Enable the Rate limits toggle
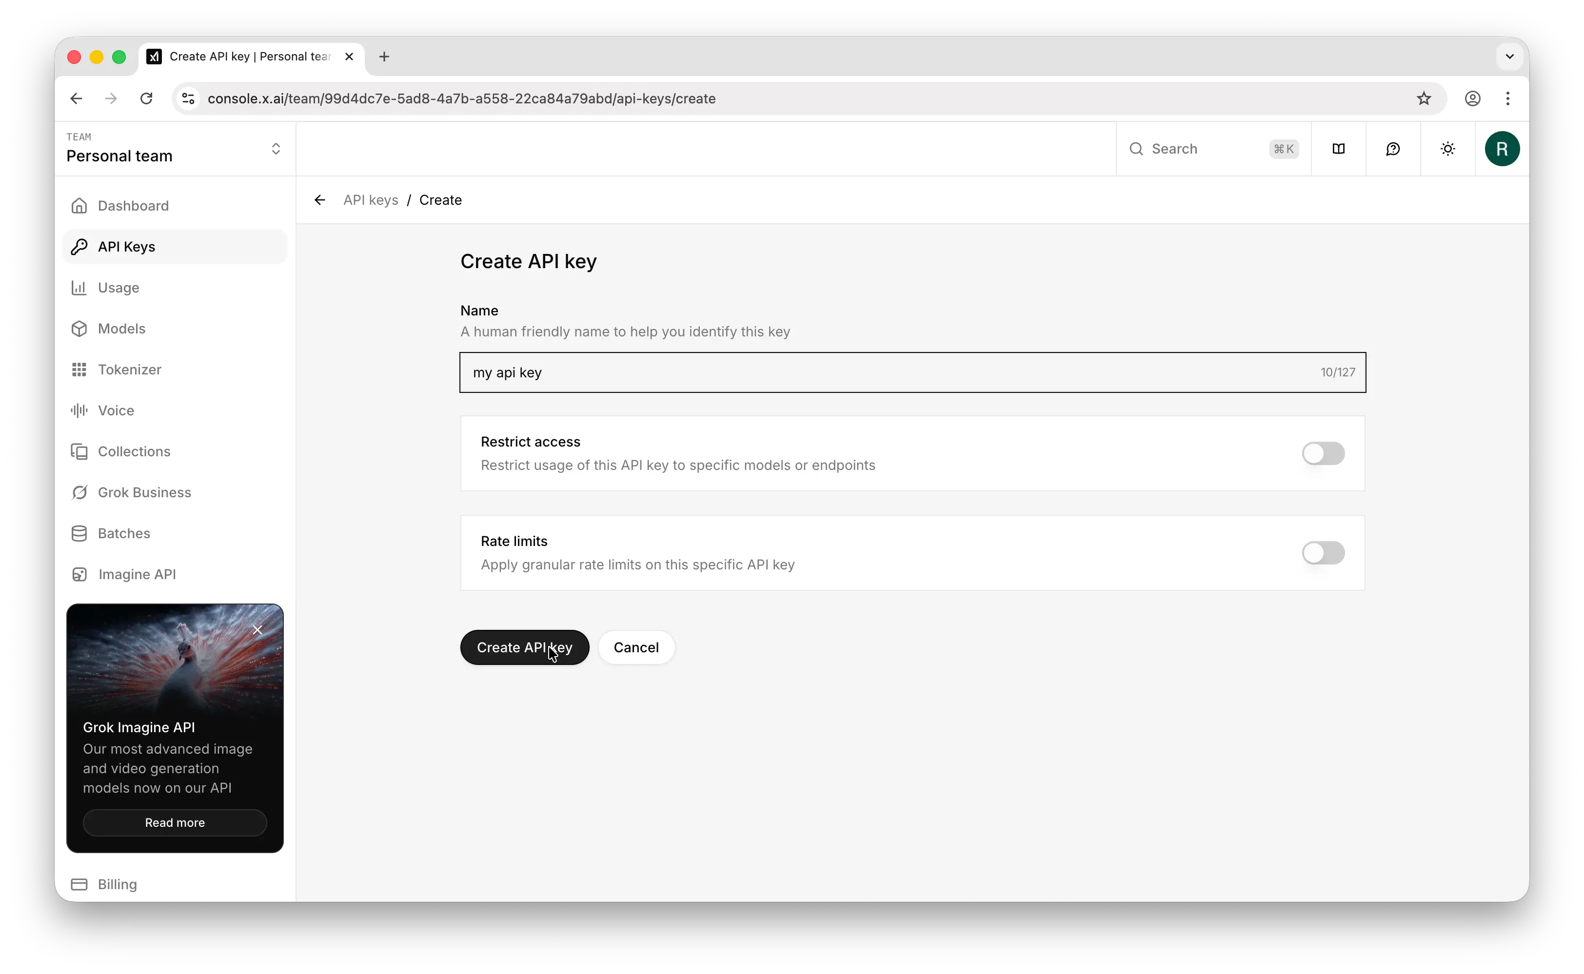This screenshot has height=974, width=1584. pyautogui.click(x=1323, y=553)
